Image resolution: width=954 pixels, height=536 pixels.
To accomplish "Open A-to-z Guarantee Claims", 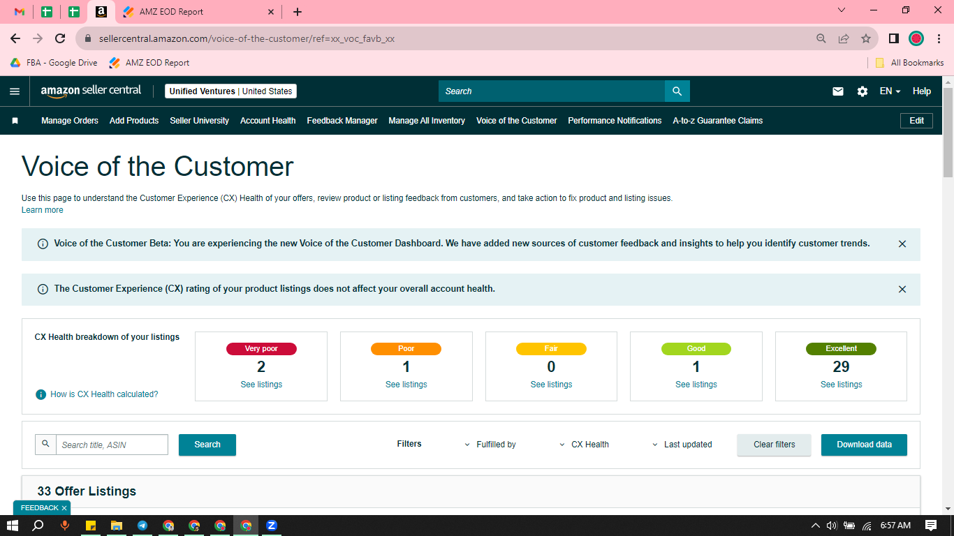I will pos(718,121).
